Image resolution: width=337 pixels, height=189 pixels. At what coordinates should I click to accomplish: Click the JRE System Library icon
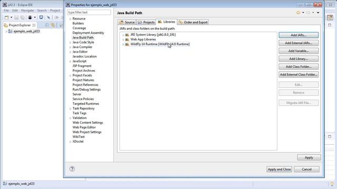[x=127, y=35]
